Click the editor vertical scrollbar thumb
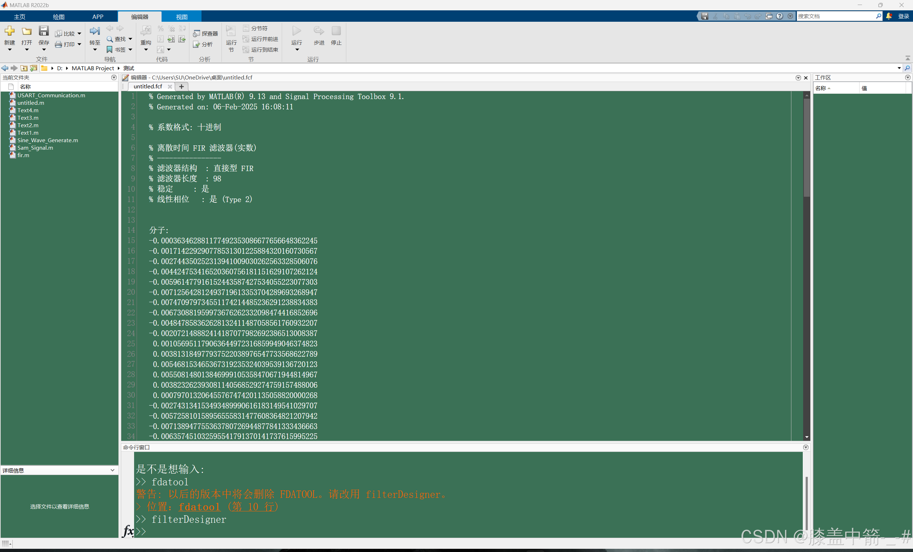This screenshot has width=913, height=552. click(807, 148)
